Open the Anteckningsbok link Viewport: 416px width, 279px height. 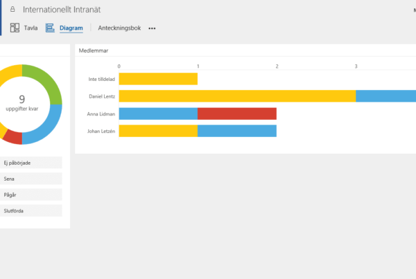coord(119,28)
